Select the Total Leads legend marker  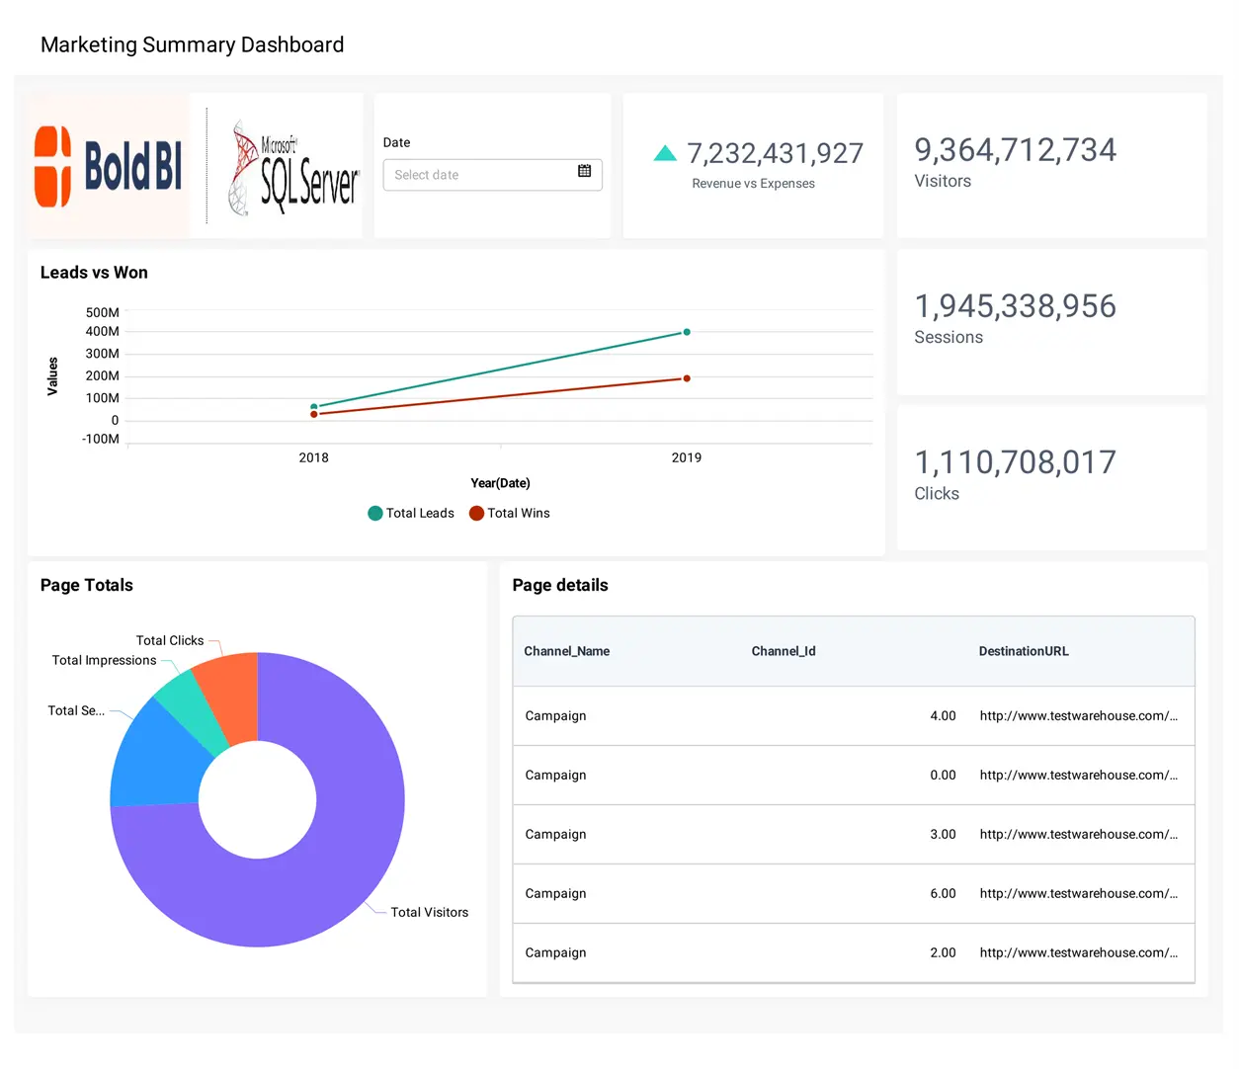(374, 513)
